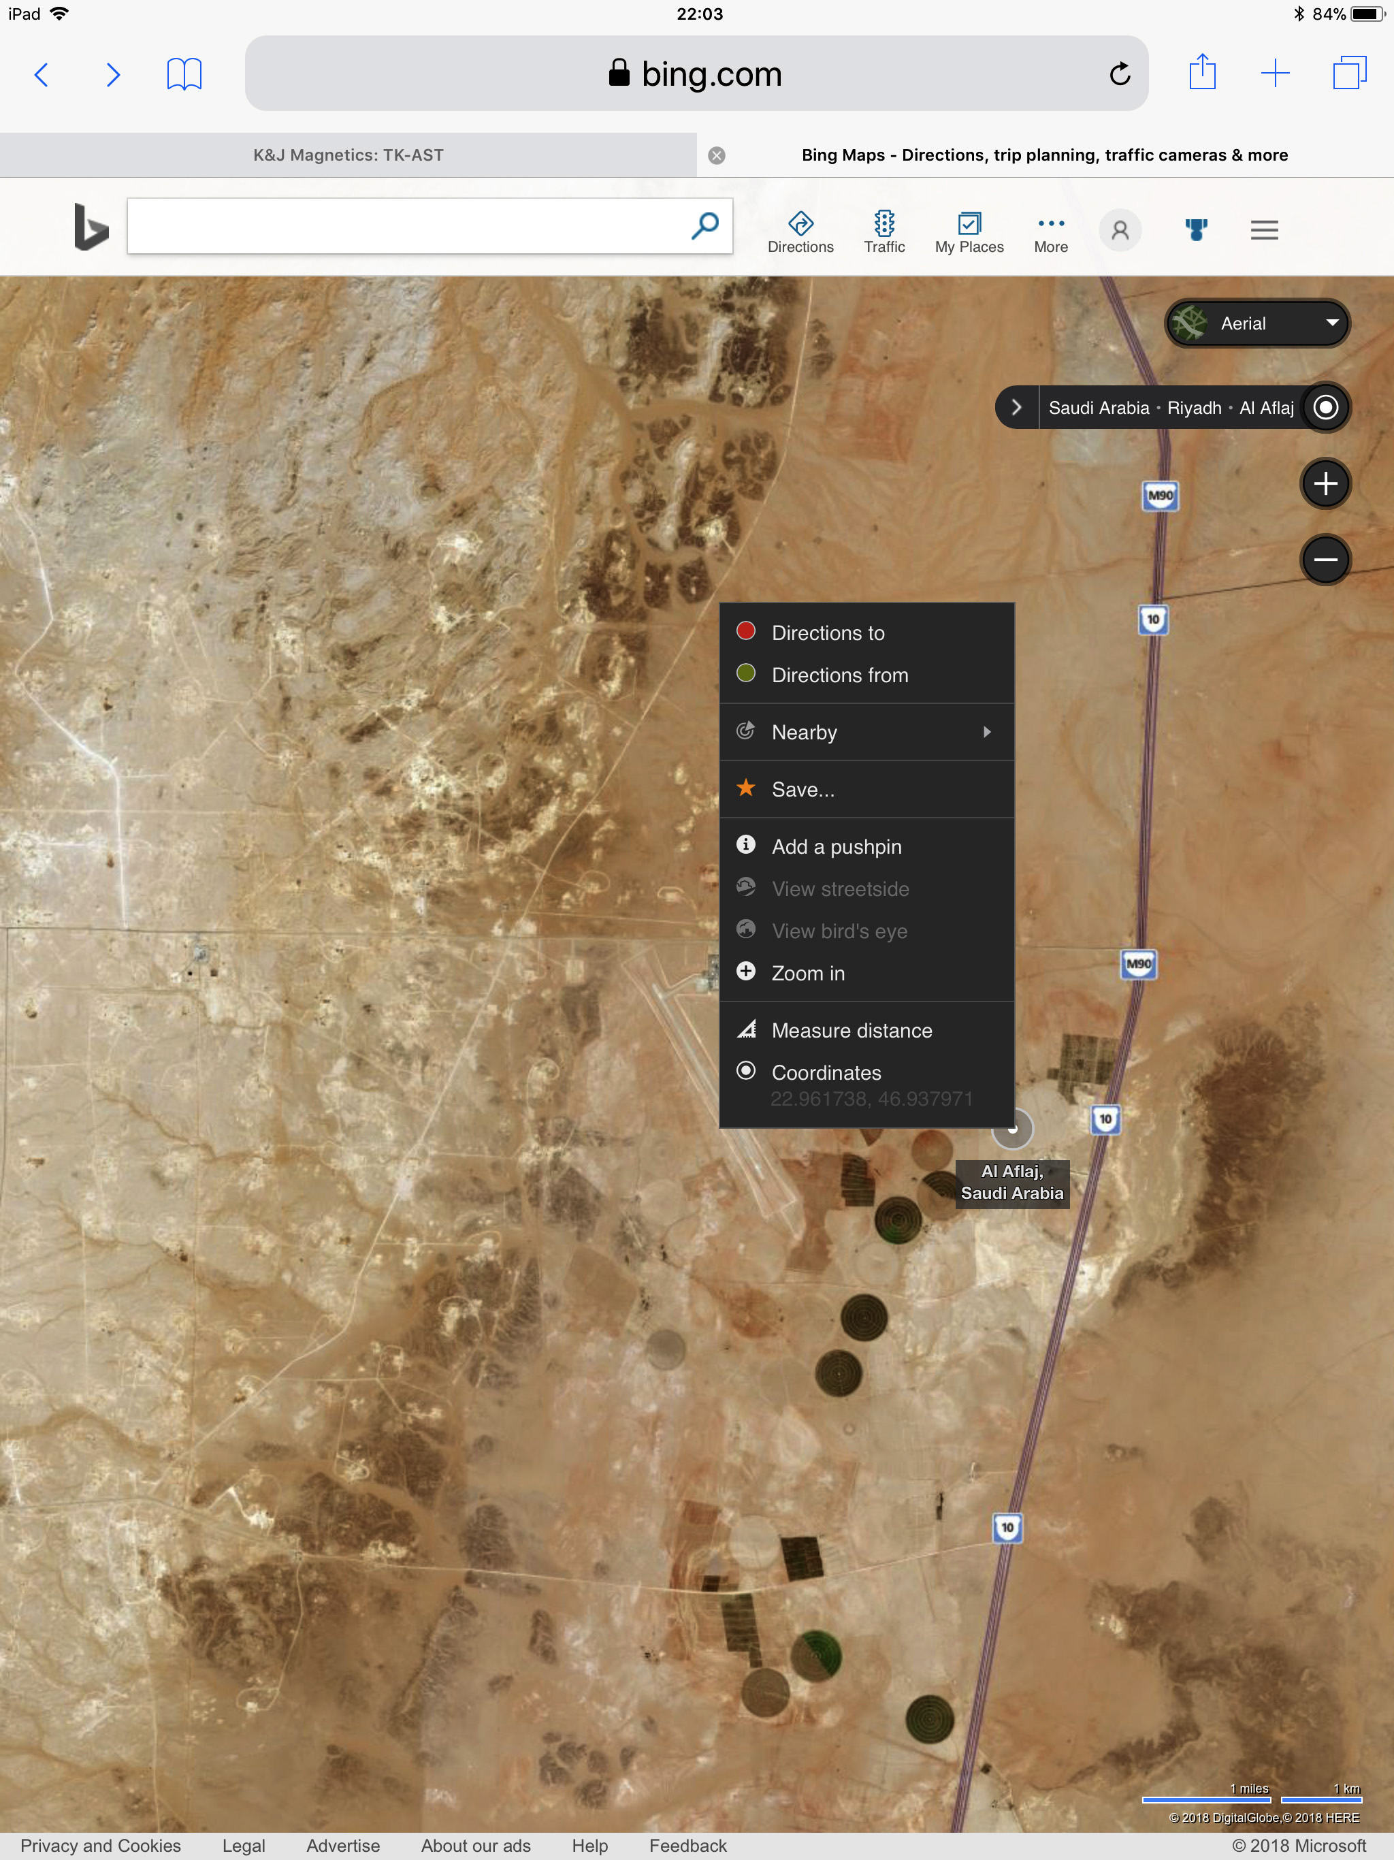Screen dimensions: 1394x1860
Task: Switch to K&J Magnetics: TK-AST tab
Action: (x=348, y=155)
